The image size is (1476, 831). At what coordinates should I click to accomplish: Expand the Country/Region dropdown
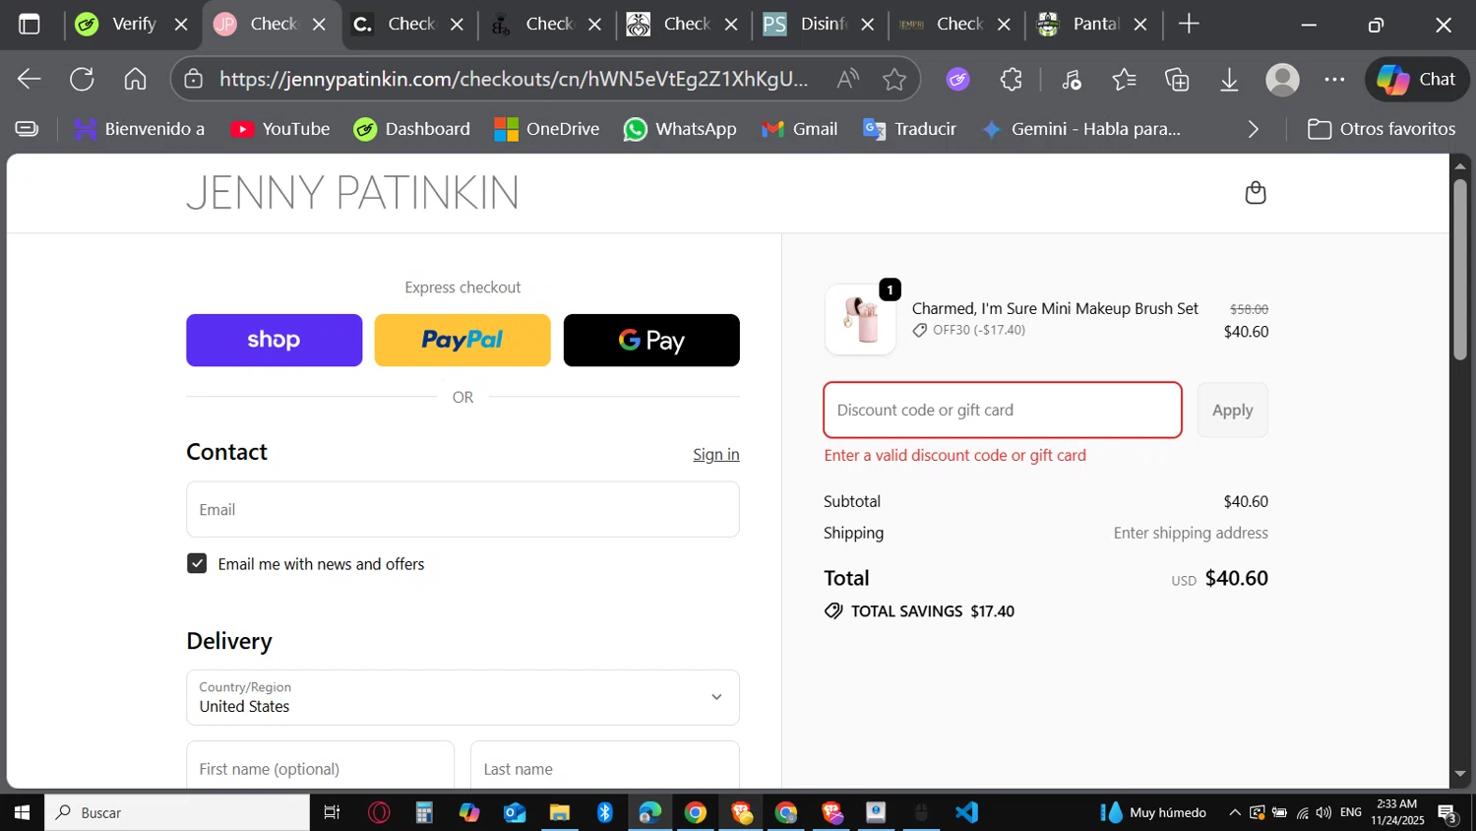pos(462,697)
